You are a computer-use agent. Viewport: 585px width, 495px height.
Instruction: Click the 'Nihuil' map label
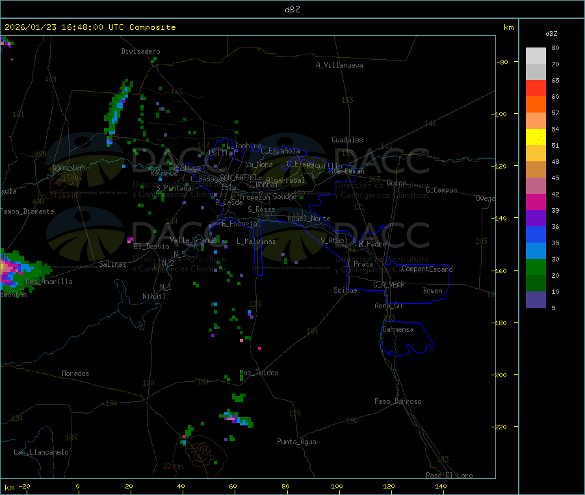tap(154, 297)
